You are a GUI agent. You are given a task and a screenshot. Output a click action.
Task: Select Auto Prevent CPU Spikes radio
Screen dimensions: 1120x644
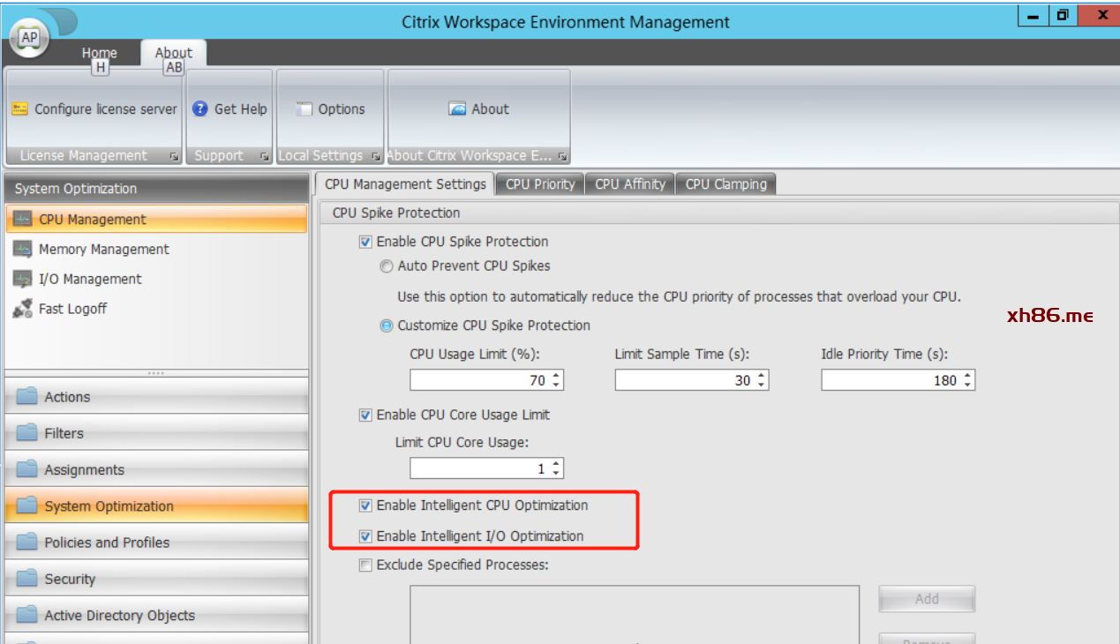point(386,266)
